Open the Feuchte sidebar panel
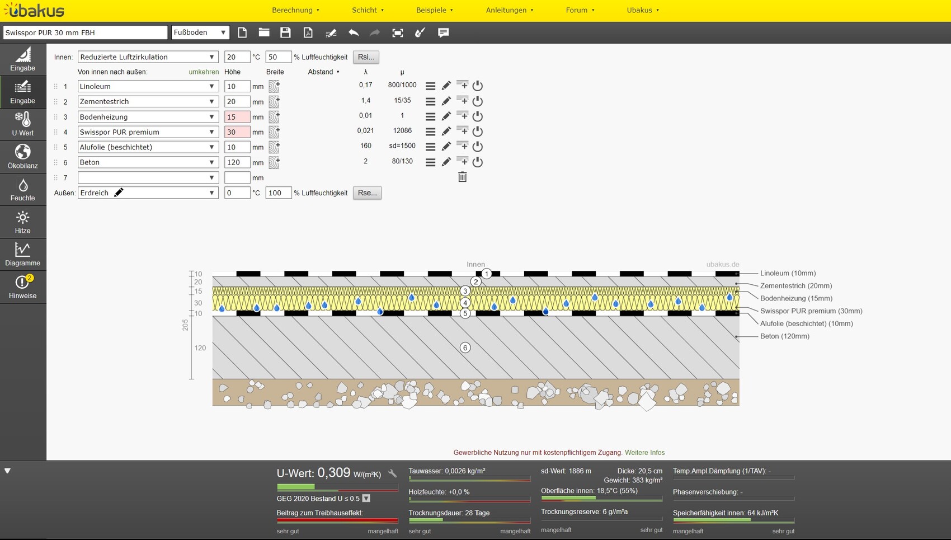This screenshot has width=951, height=540. coord(23,190)
